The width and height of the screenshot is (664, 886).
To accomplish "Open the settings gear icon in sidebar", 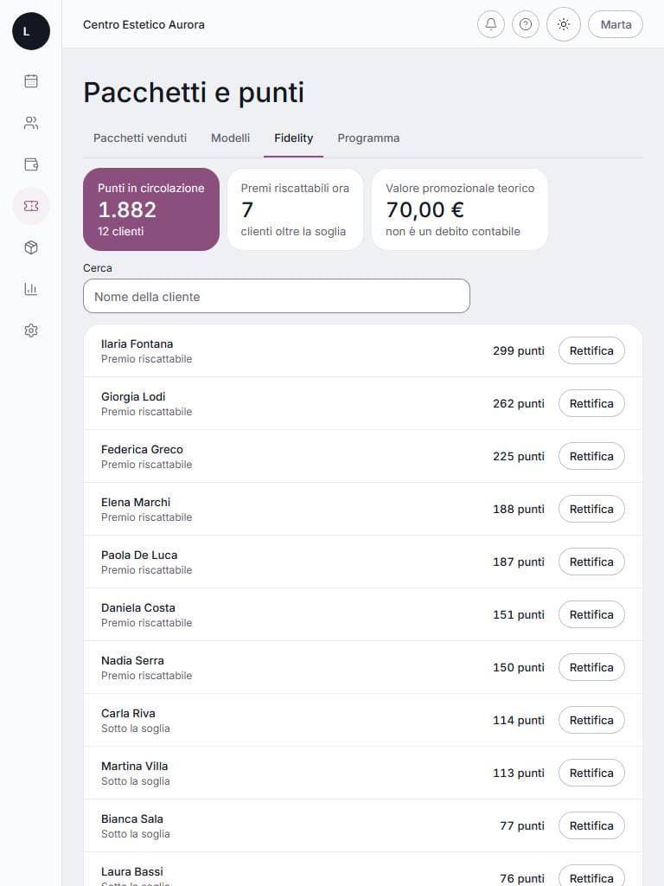I will coord(31,331).
